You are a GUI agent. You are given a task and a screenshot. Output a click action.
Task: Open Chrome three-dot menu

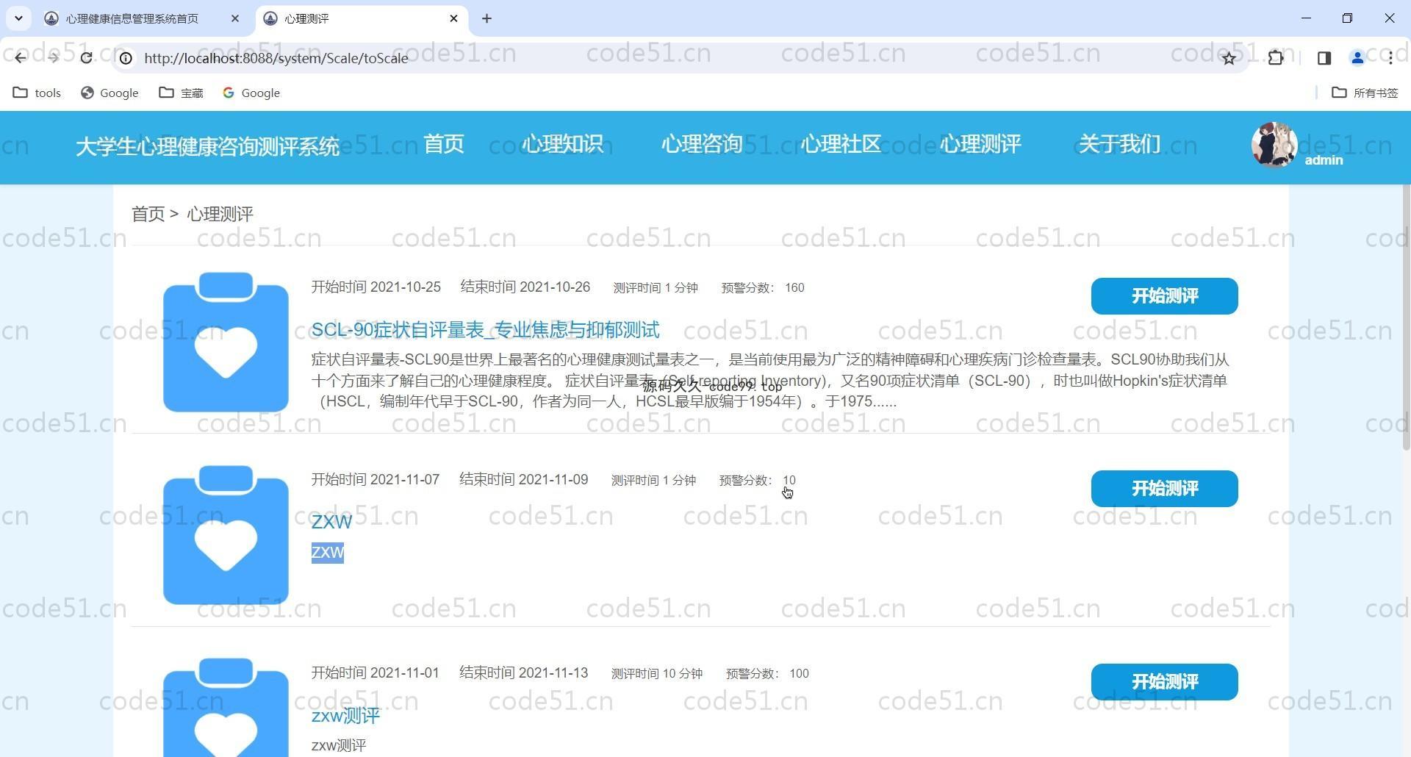point(1390,58)
